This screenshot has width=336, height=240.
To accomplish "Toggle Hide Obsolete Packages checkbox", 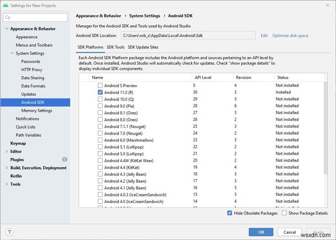I will 229,213.
